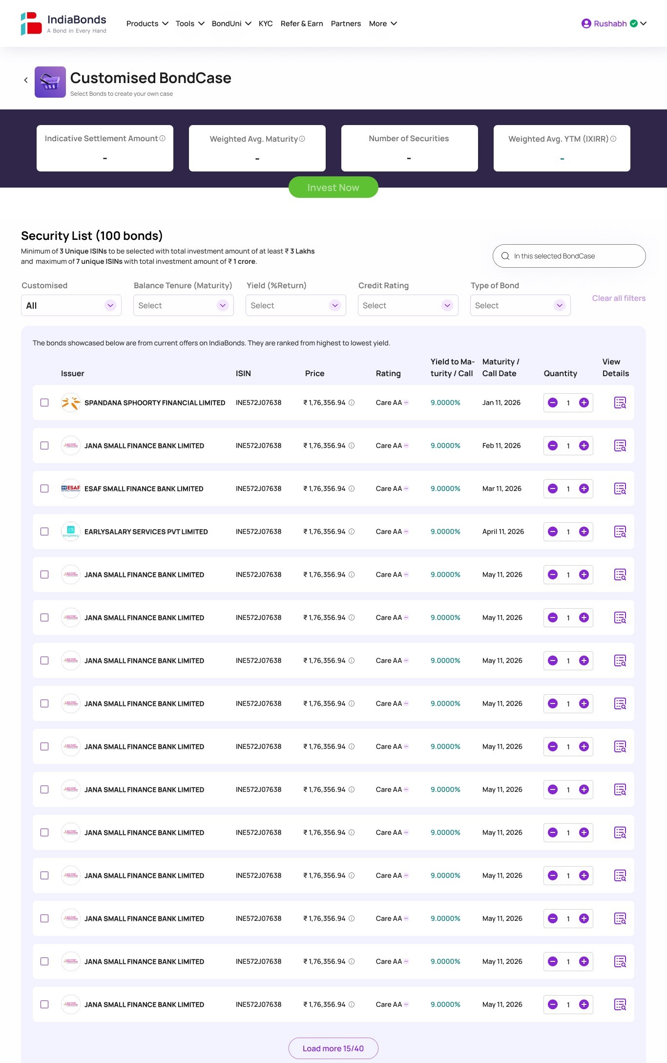Click the Customised BondCase basket icon
667x1063 pixels.
coord(50,82)
